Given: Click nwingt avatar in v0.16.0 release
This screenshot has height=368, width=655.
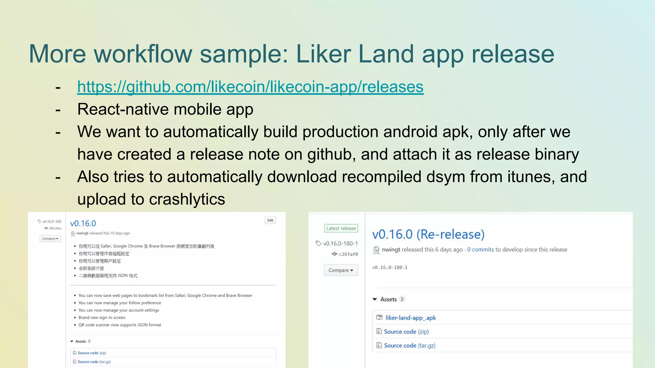Looking at the screenshot, I should (73, 234).
